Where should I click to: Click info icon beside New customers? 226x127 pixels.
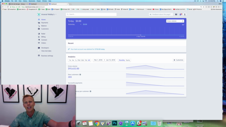pos(80,74)
